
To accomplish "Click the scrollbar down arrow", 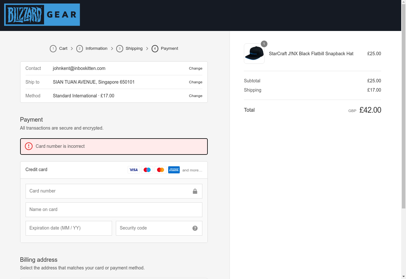I will pos(403,276).
